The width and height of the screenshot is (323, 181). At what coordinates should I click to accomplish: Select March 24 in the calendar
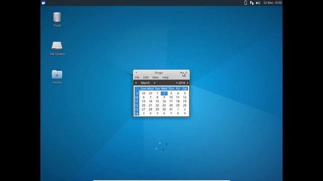(x=171, y=105)
